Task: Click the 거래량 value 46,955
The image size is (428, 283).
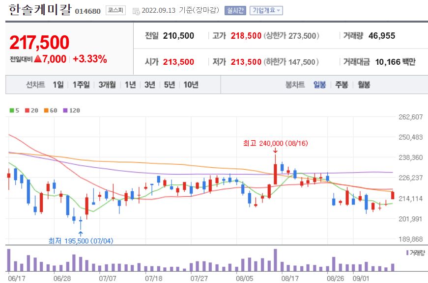Action: point(382,36)
